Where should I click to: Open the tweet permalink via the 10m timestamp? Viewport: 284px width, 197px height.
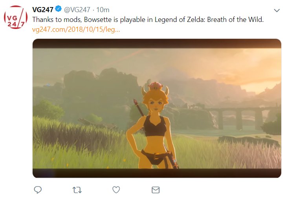[103, 10]
